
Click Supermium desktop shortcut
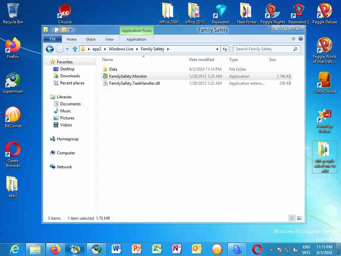tap(13, 83)
